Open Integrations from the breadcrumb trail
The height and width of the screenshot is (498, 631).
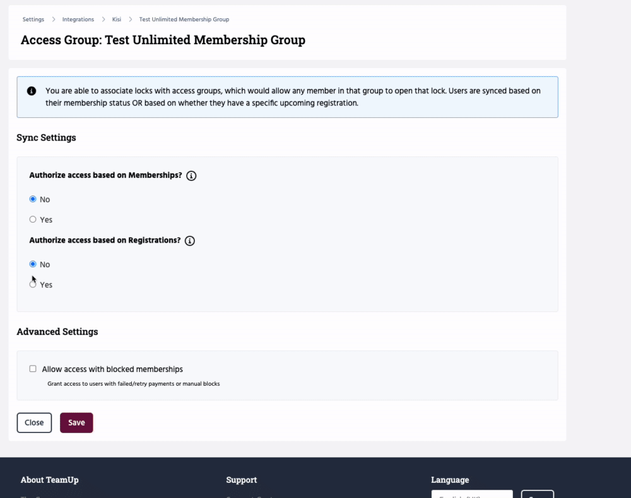(x=78, y=20)
